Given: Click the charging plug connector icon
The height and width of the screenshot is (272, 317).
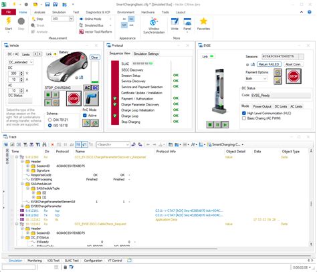Looking at the screenshot, I should click(91, 98).
